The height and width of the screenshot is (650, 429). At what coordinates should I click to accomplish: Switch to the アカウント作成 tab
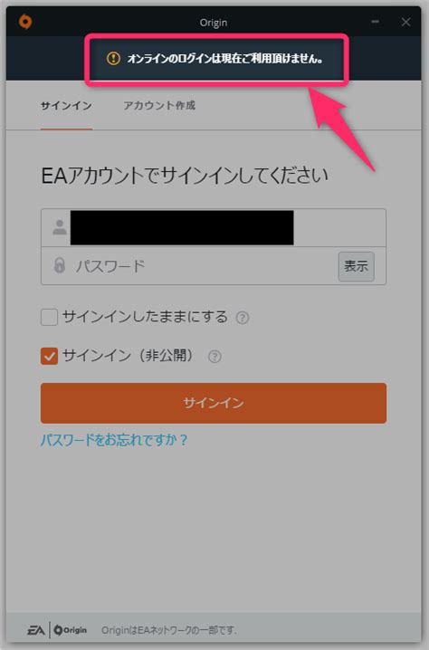(159, 106)
